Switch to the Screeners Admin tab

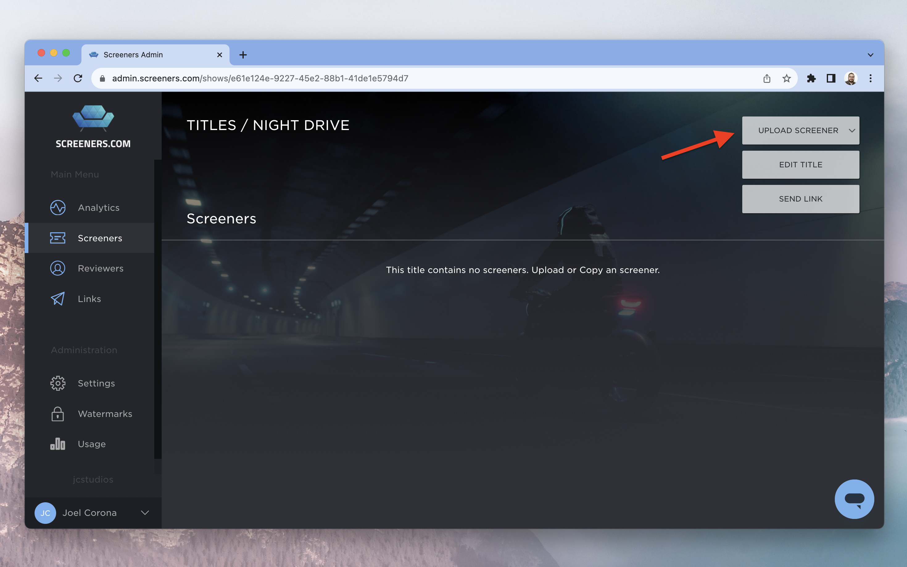[x=155, y=55]
